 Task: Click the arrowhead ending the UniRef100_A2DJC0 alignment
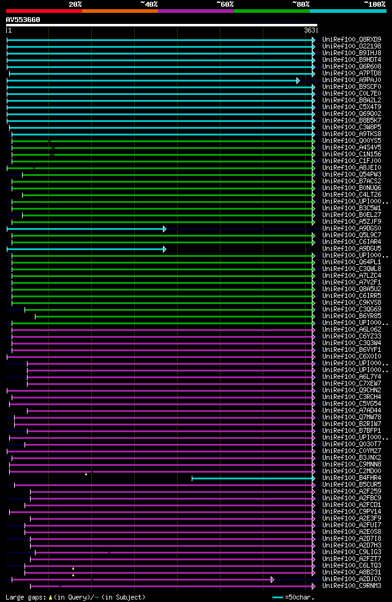pyautogui.click(x=273, y=580)
